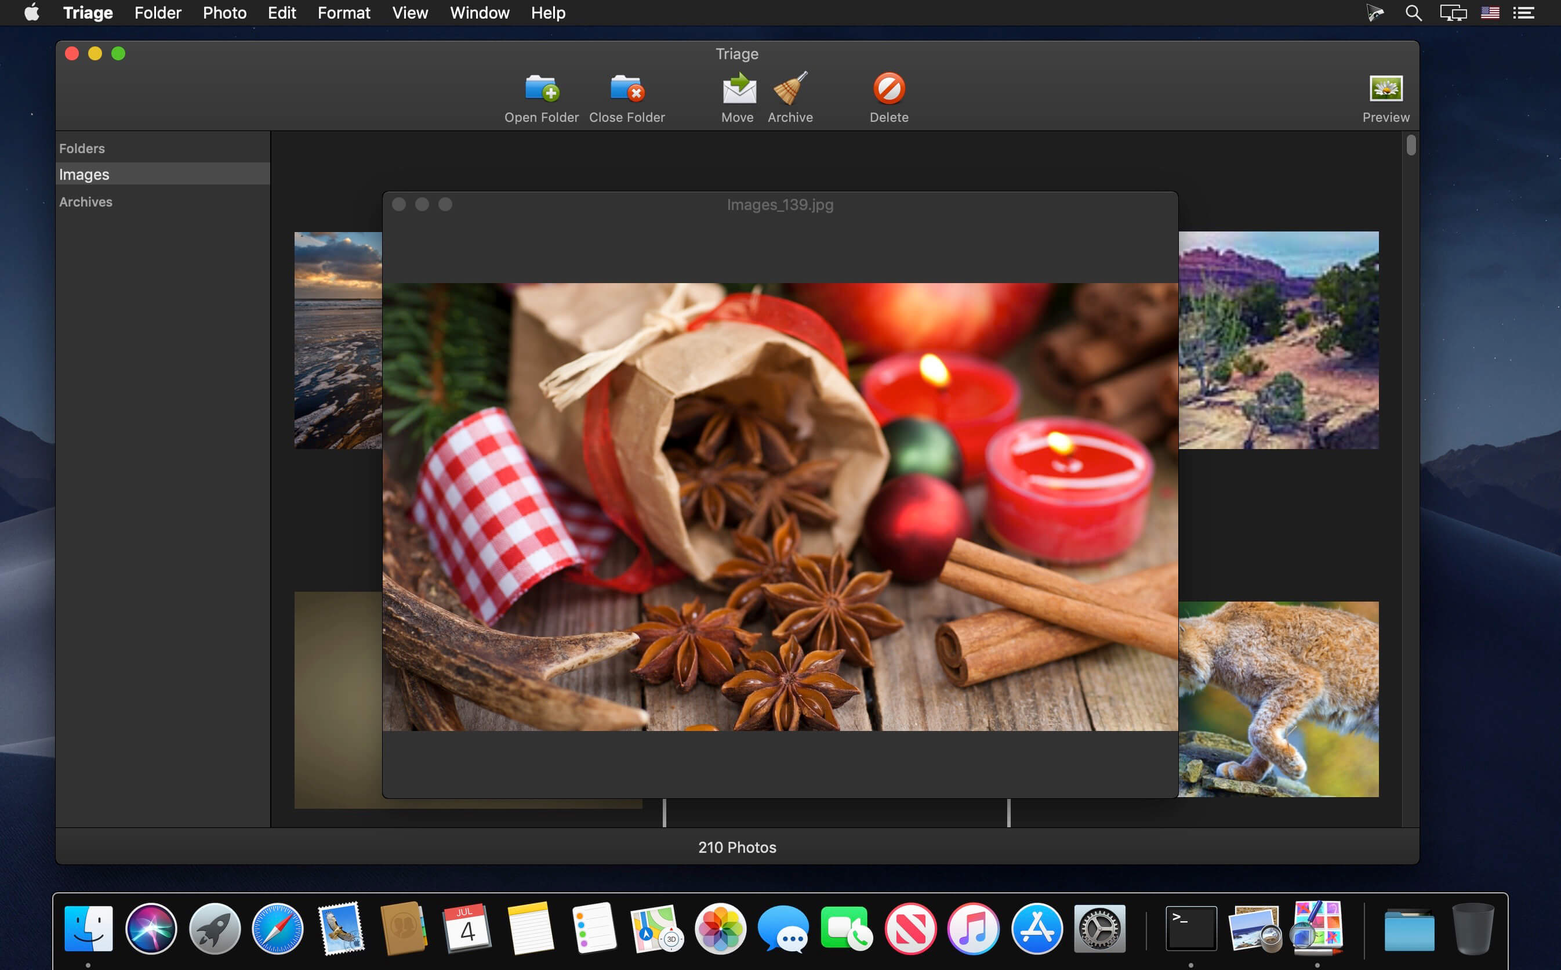Click the Open Folder toolbar icon
The width and height of the screenshot is (1561, 970).
542,89
